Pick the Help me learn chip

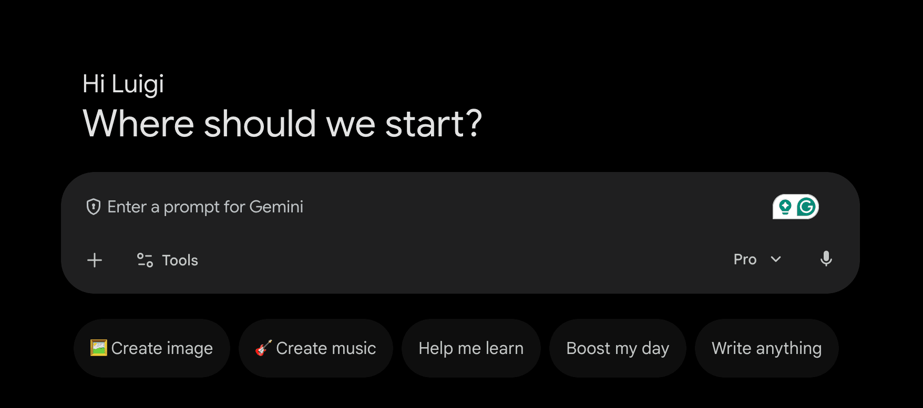(x=471, y=348)
